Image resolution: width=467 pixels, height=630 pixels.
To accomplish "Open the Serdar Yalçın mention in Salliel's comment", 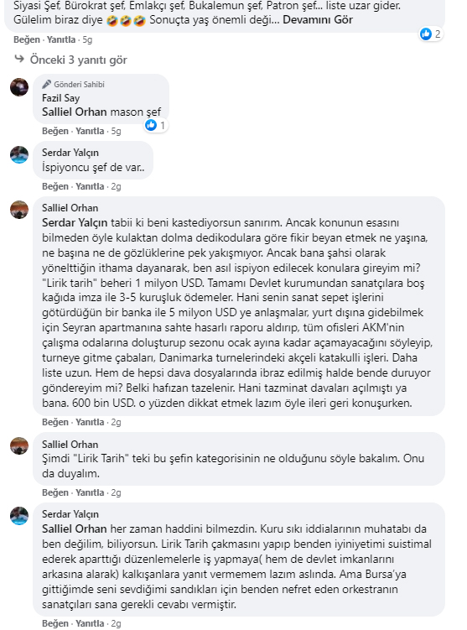I will point(75,222).
